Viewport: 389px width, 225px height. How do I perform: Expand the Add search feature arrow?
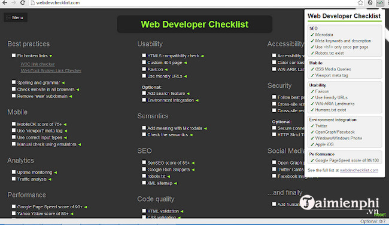click(188, 94)
